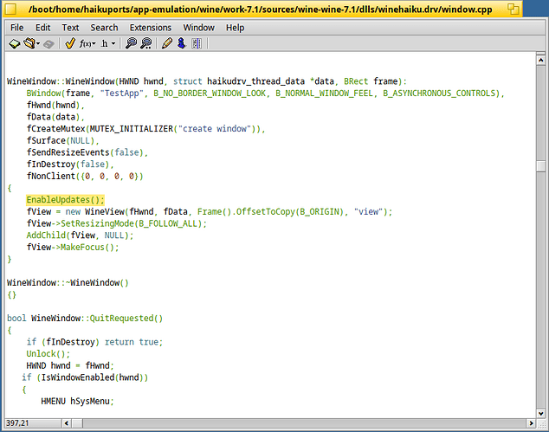Click the Find magnifier icon
This screenshot has height=432, width=549.
(x=131, y=43)
